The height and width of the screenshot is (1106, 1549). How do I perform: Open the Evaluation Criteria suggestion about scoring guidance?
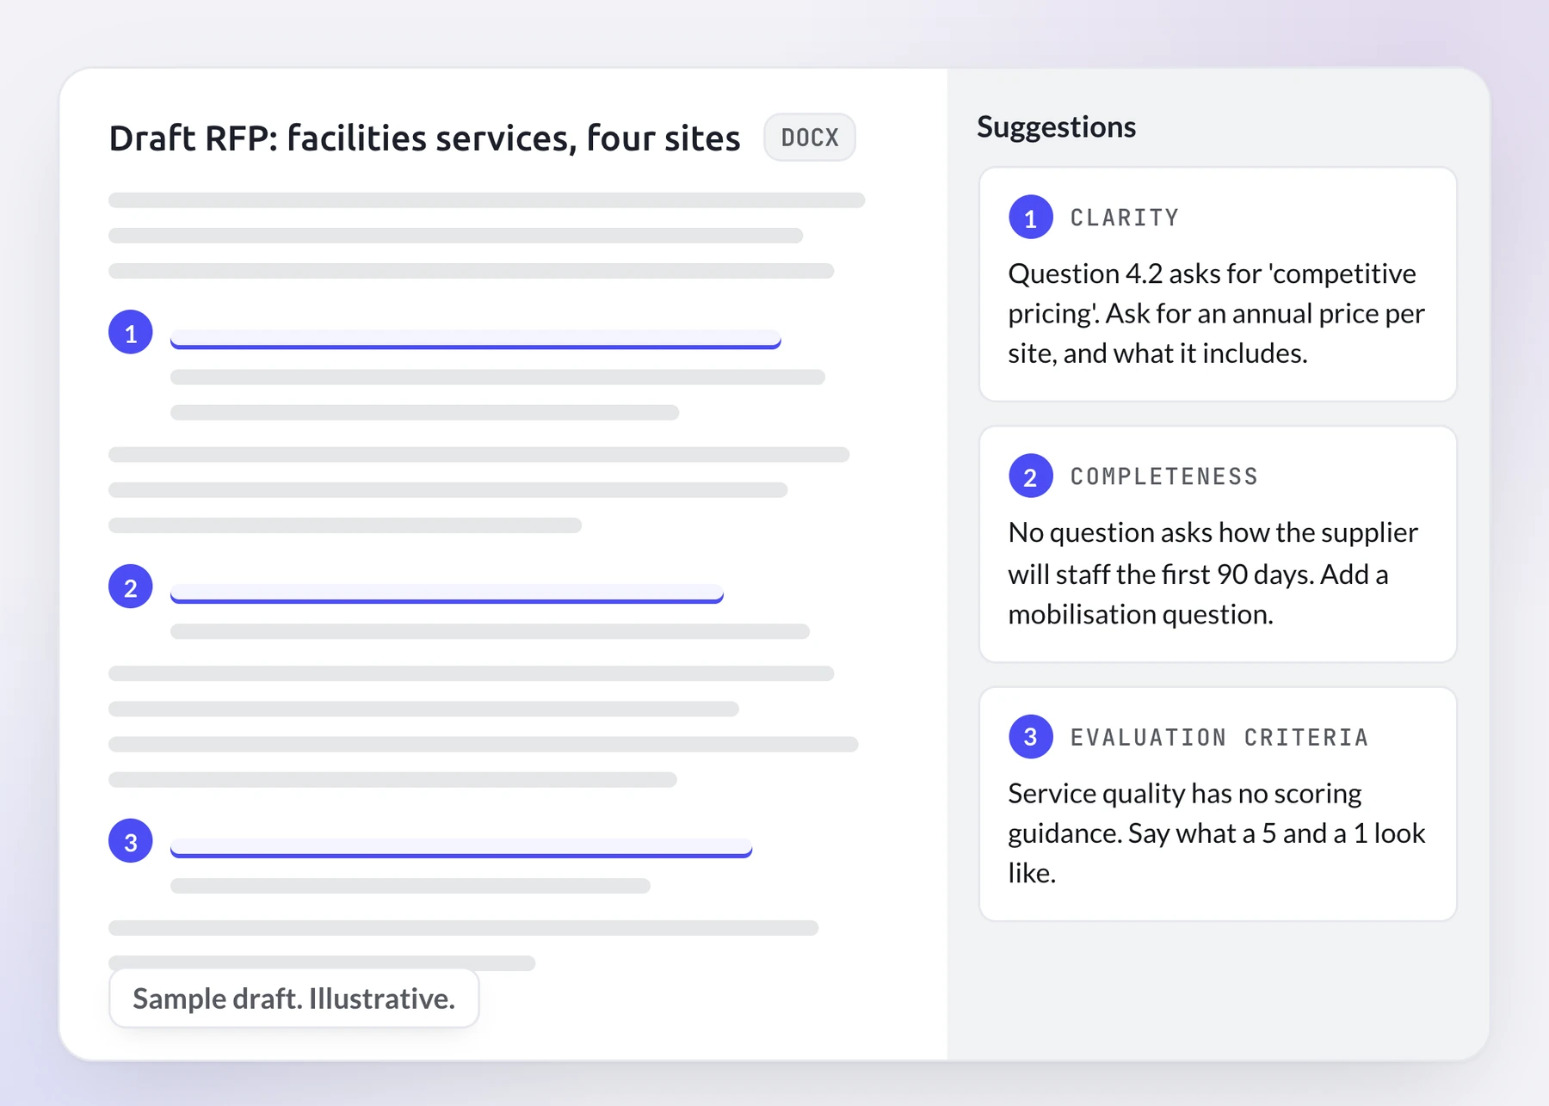click(x=1216, y=833)
